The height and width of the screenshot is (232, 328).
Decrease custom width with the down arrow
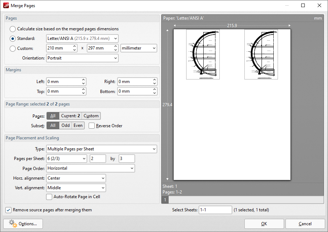pyautogui.click(x=75, y=50)
